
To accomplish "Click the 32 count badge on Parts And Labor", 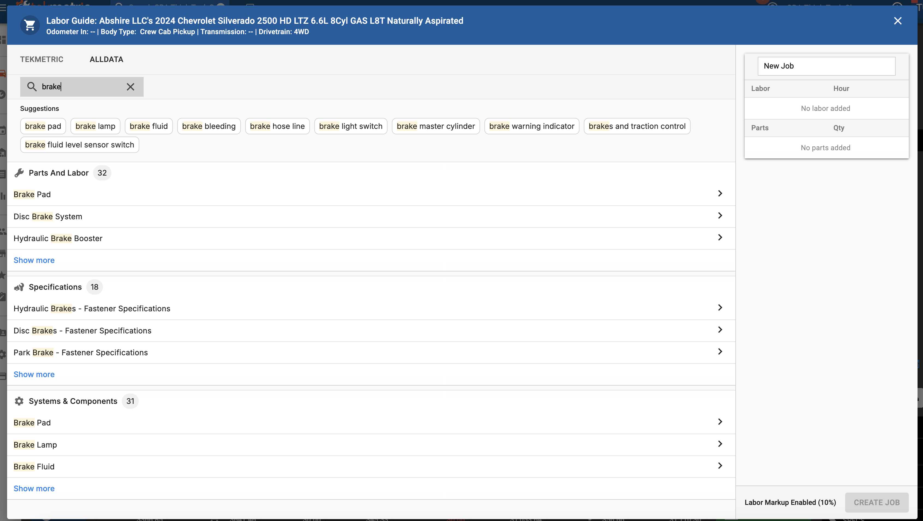I will (102, 173).
